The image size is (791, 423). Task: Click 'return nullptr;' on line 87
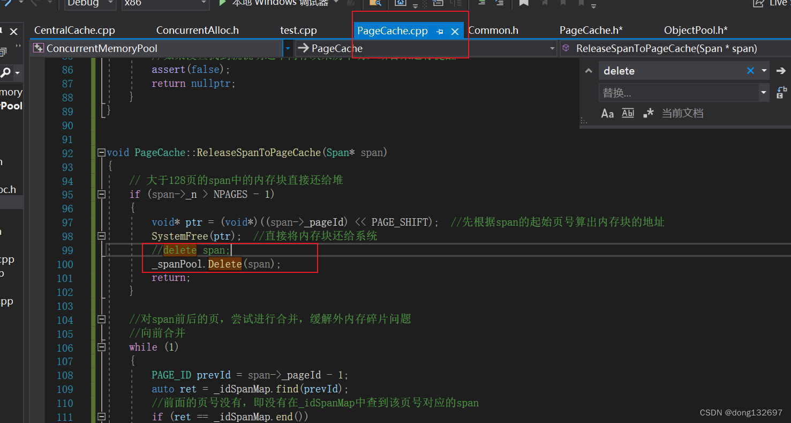(193, 84)
